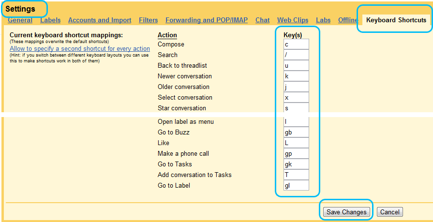Screen dimensions: 433x222
Task: Click the 'Key(s)' column header
Action: [293, 35]
